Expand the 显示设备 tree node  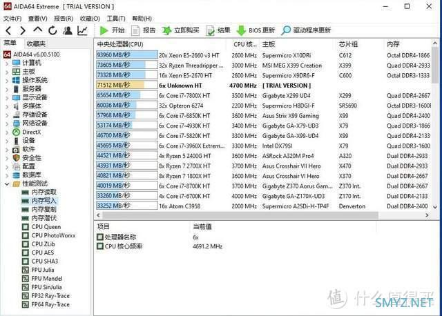click(x=7, y=98)
